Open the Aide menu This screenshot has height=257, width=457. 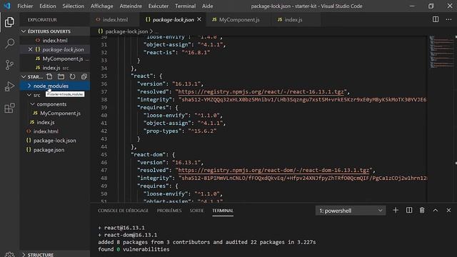[x=208, y=6]
